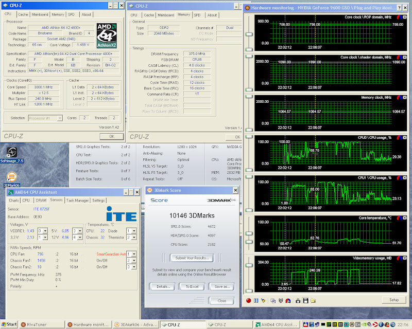Screen dimensions: 412x329
Task: Click OK in the CPU-Z processor window
Action: 112,136
